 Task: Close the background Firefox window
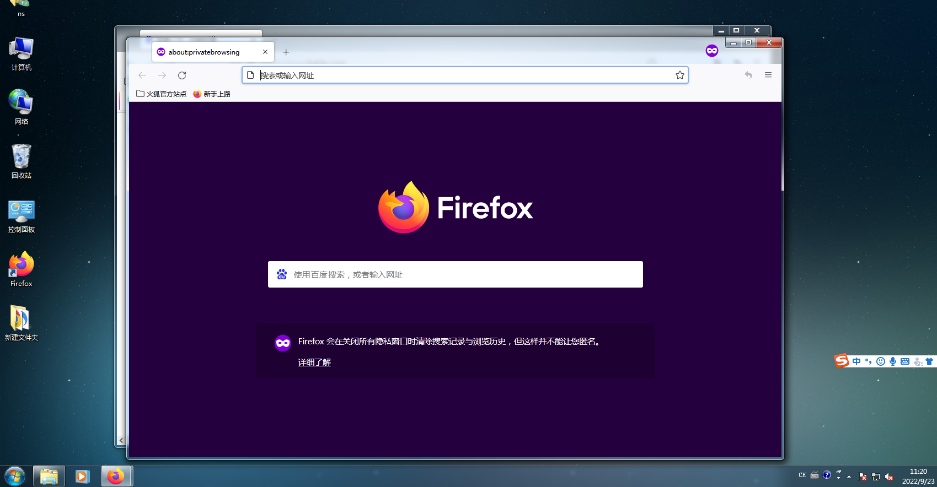coord(757,31)
